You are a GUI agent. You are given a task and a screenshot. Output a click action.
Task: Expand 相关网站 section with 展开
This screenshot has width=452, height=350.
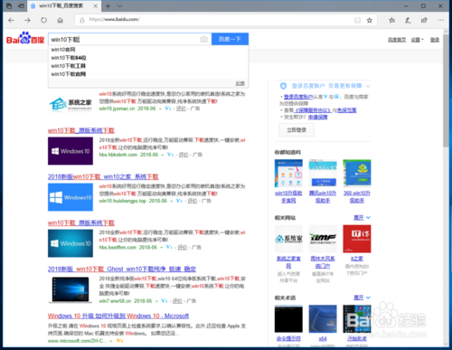362,218
